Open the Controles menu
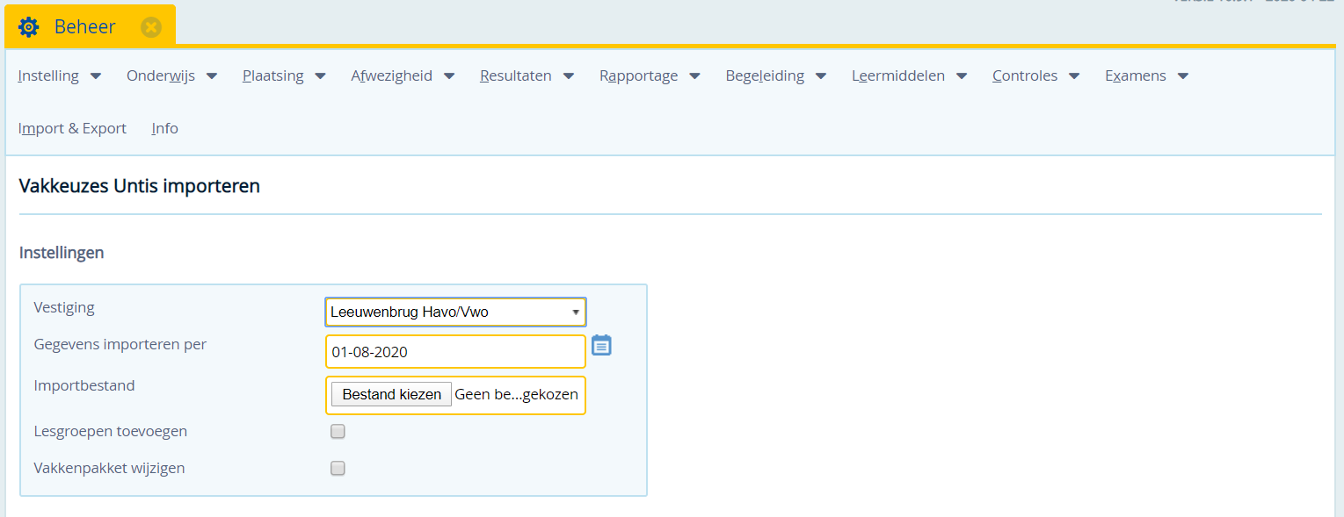Screen dimensions: 1344x517 [x=1036, y=75]
